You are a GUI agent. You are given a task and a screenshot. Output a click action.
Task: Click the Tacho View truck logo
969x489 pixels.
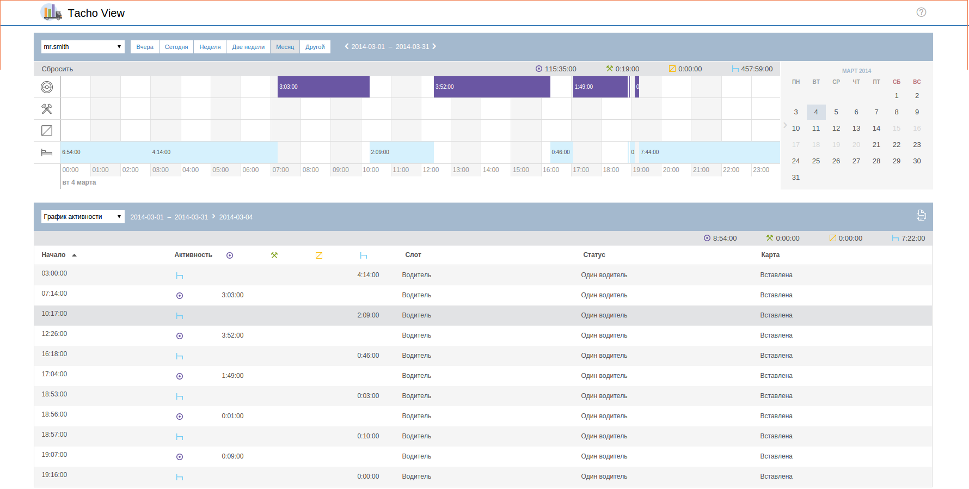click(x=51, y=13)
